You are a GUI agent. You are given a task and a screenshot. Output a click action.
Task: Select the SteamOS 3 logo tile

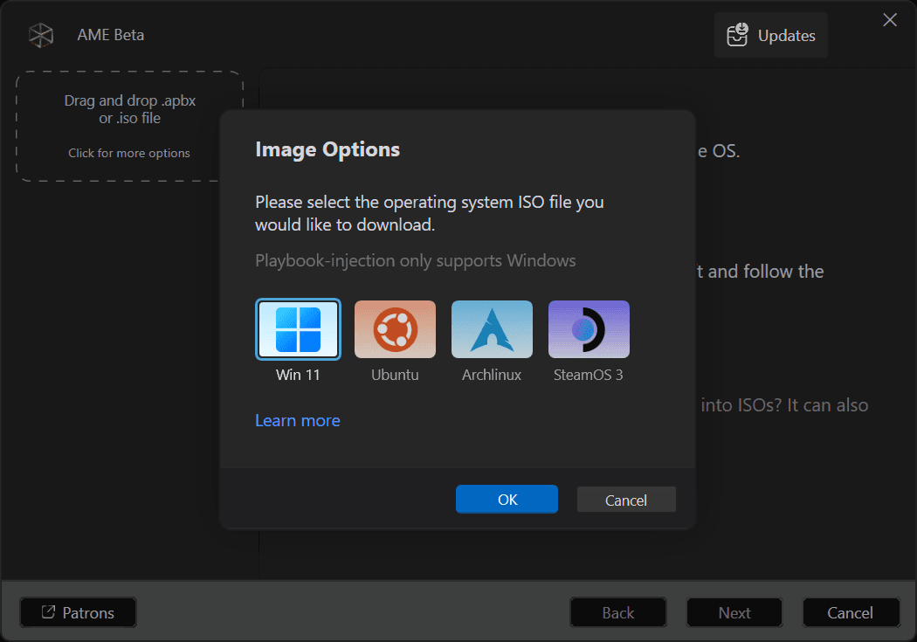pos(589,329)
